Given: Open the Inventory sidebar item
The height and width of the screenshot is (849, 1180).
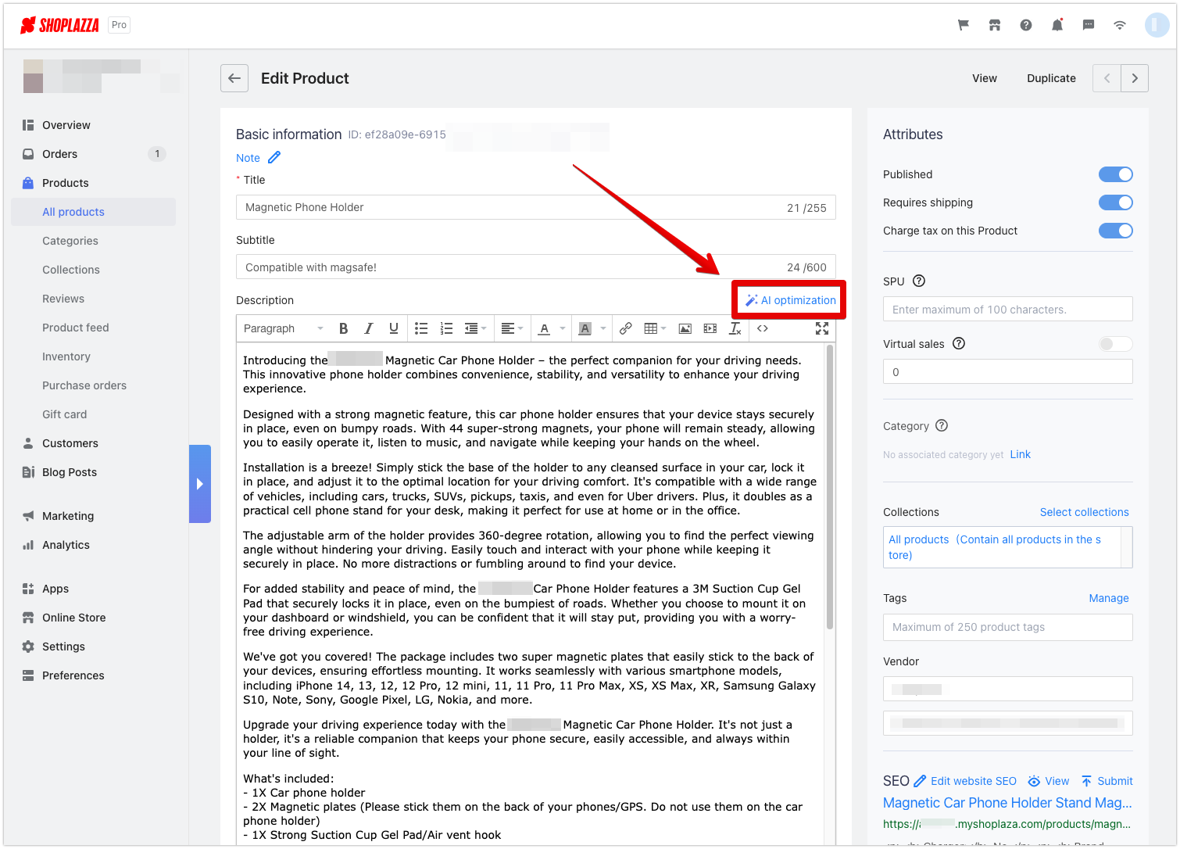Looking at the screenshot, I should coord(66,356).
